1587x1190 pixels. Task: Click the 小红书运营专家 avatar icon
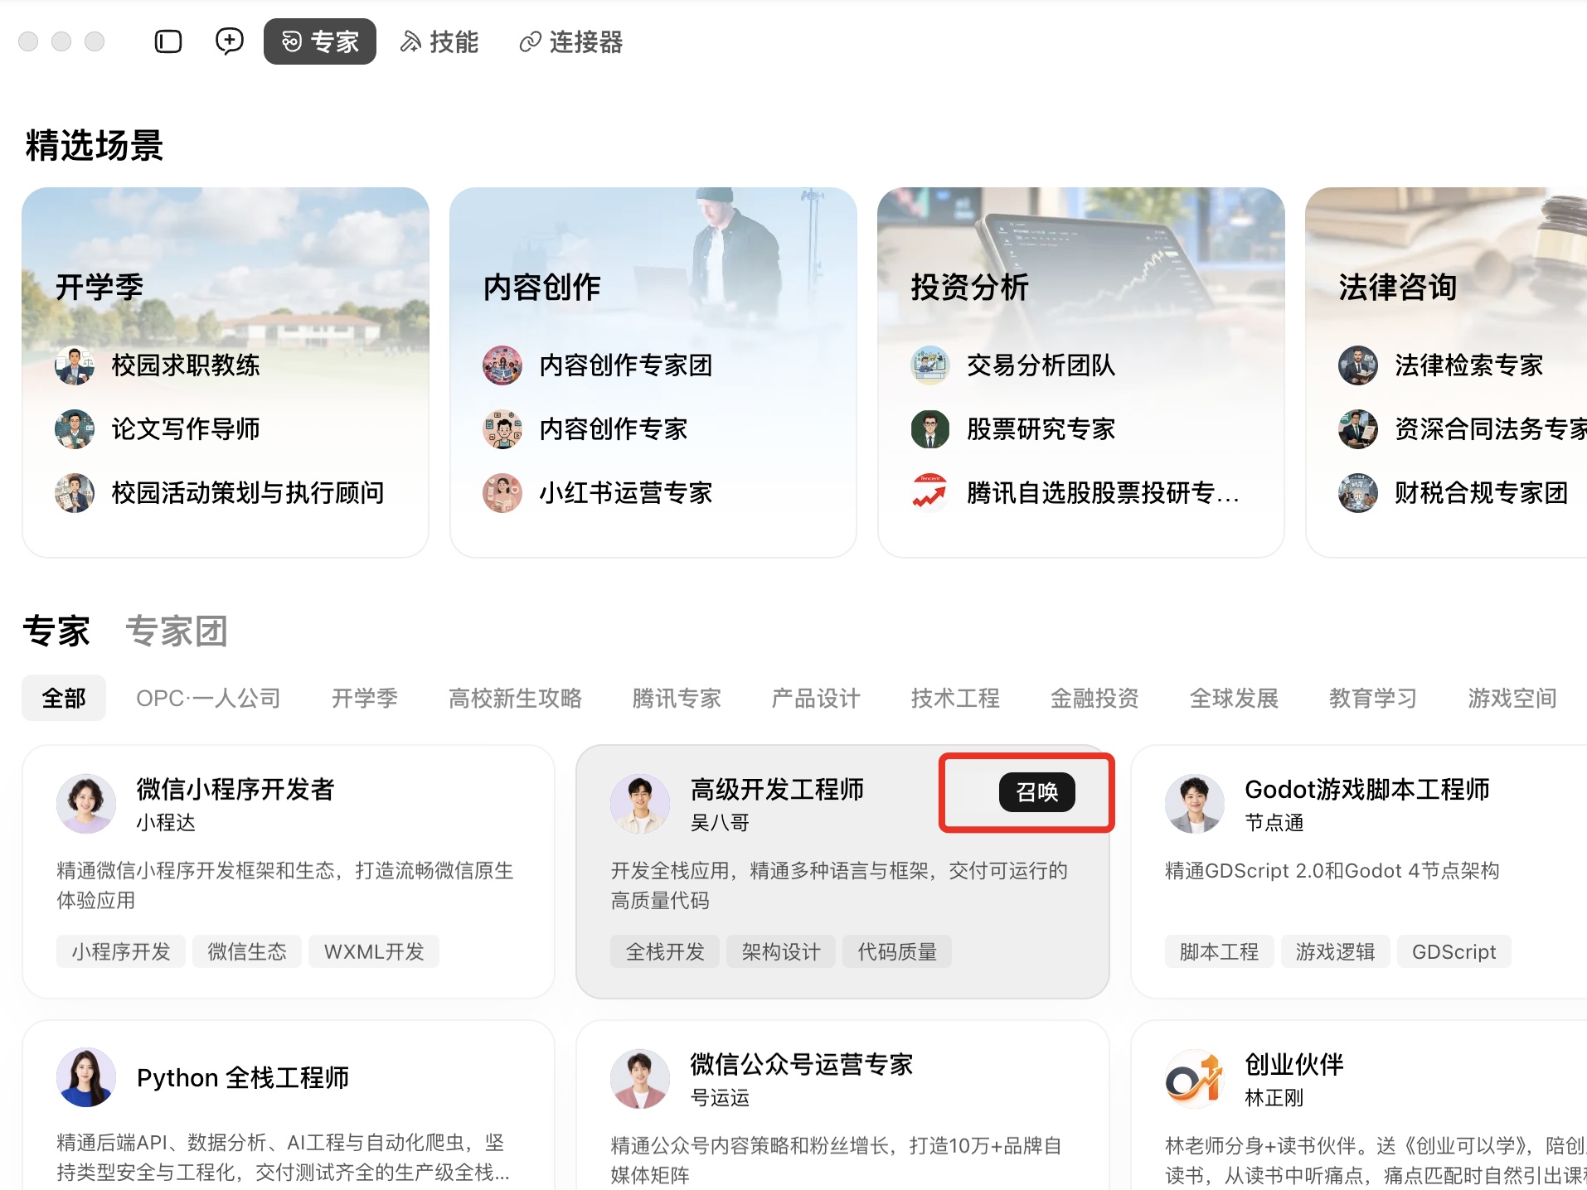click(502, 493)
